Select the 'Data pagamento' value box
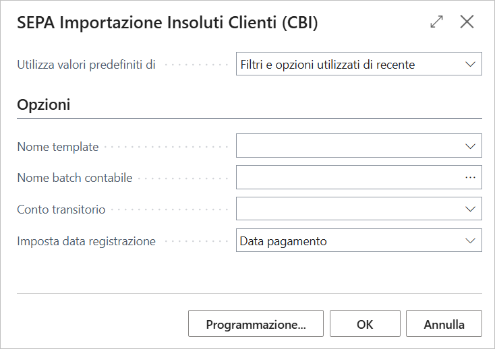This screenshot has width=495, height=349. pyautogui.click(x=347, y=241)
